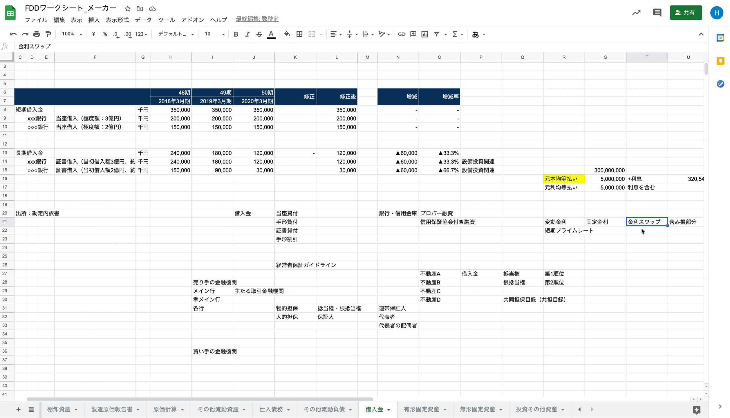This screenshot has width=730, height=418.
Task: Star this FDD spreadsheet document
Action: point(127,9)
